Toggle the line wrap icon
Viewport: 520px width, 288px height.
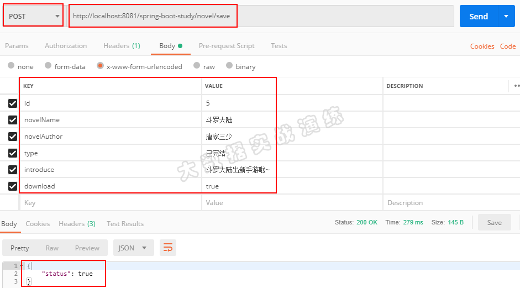[x=168, y=248]
